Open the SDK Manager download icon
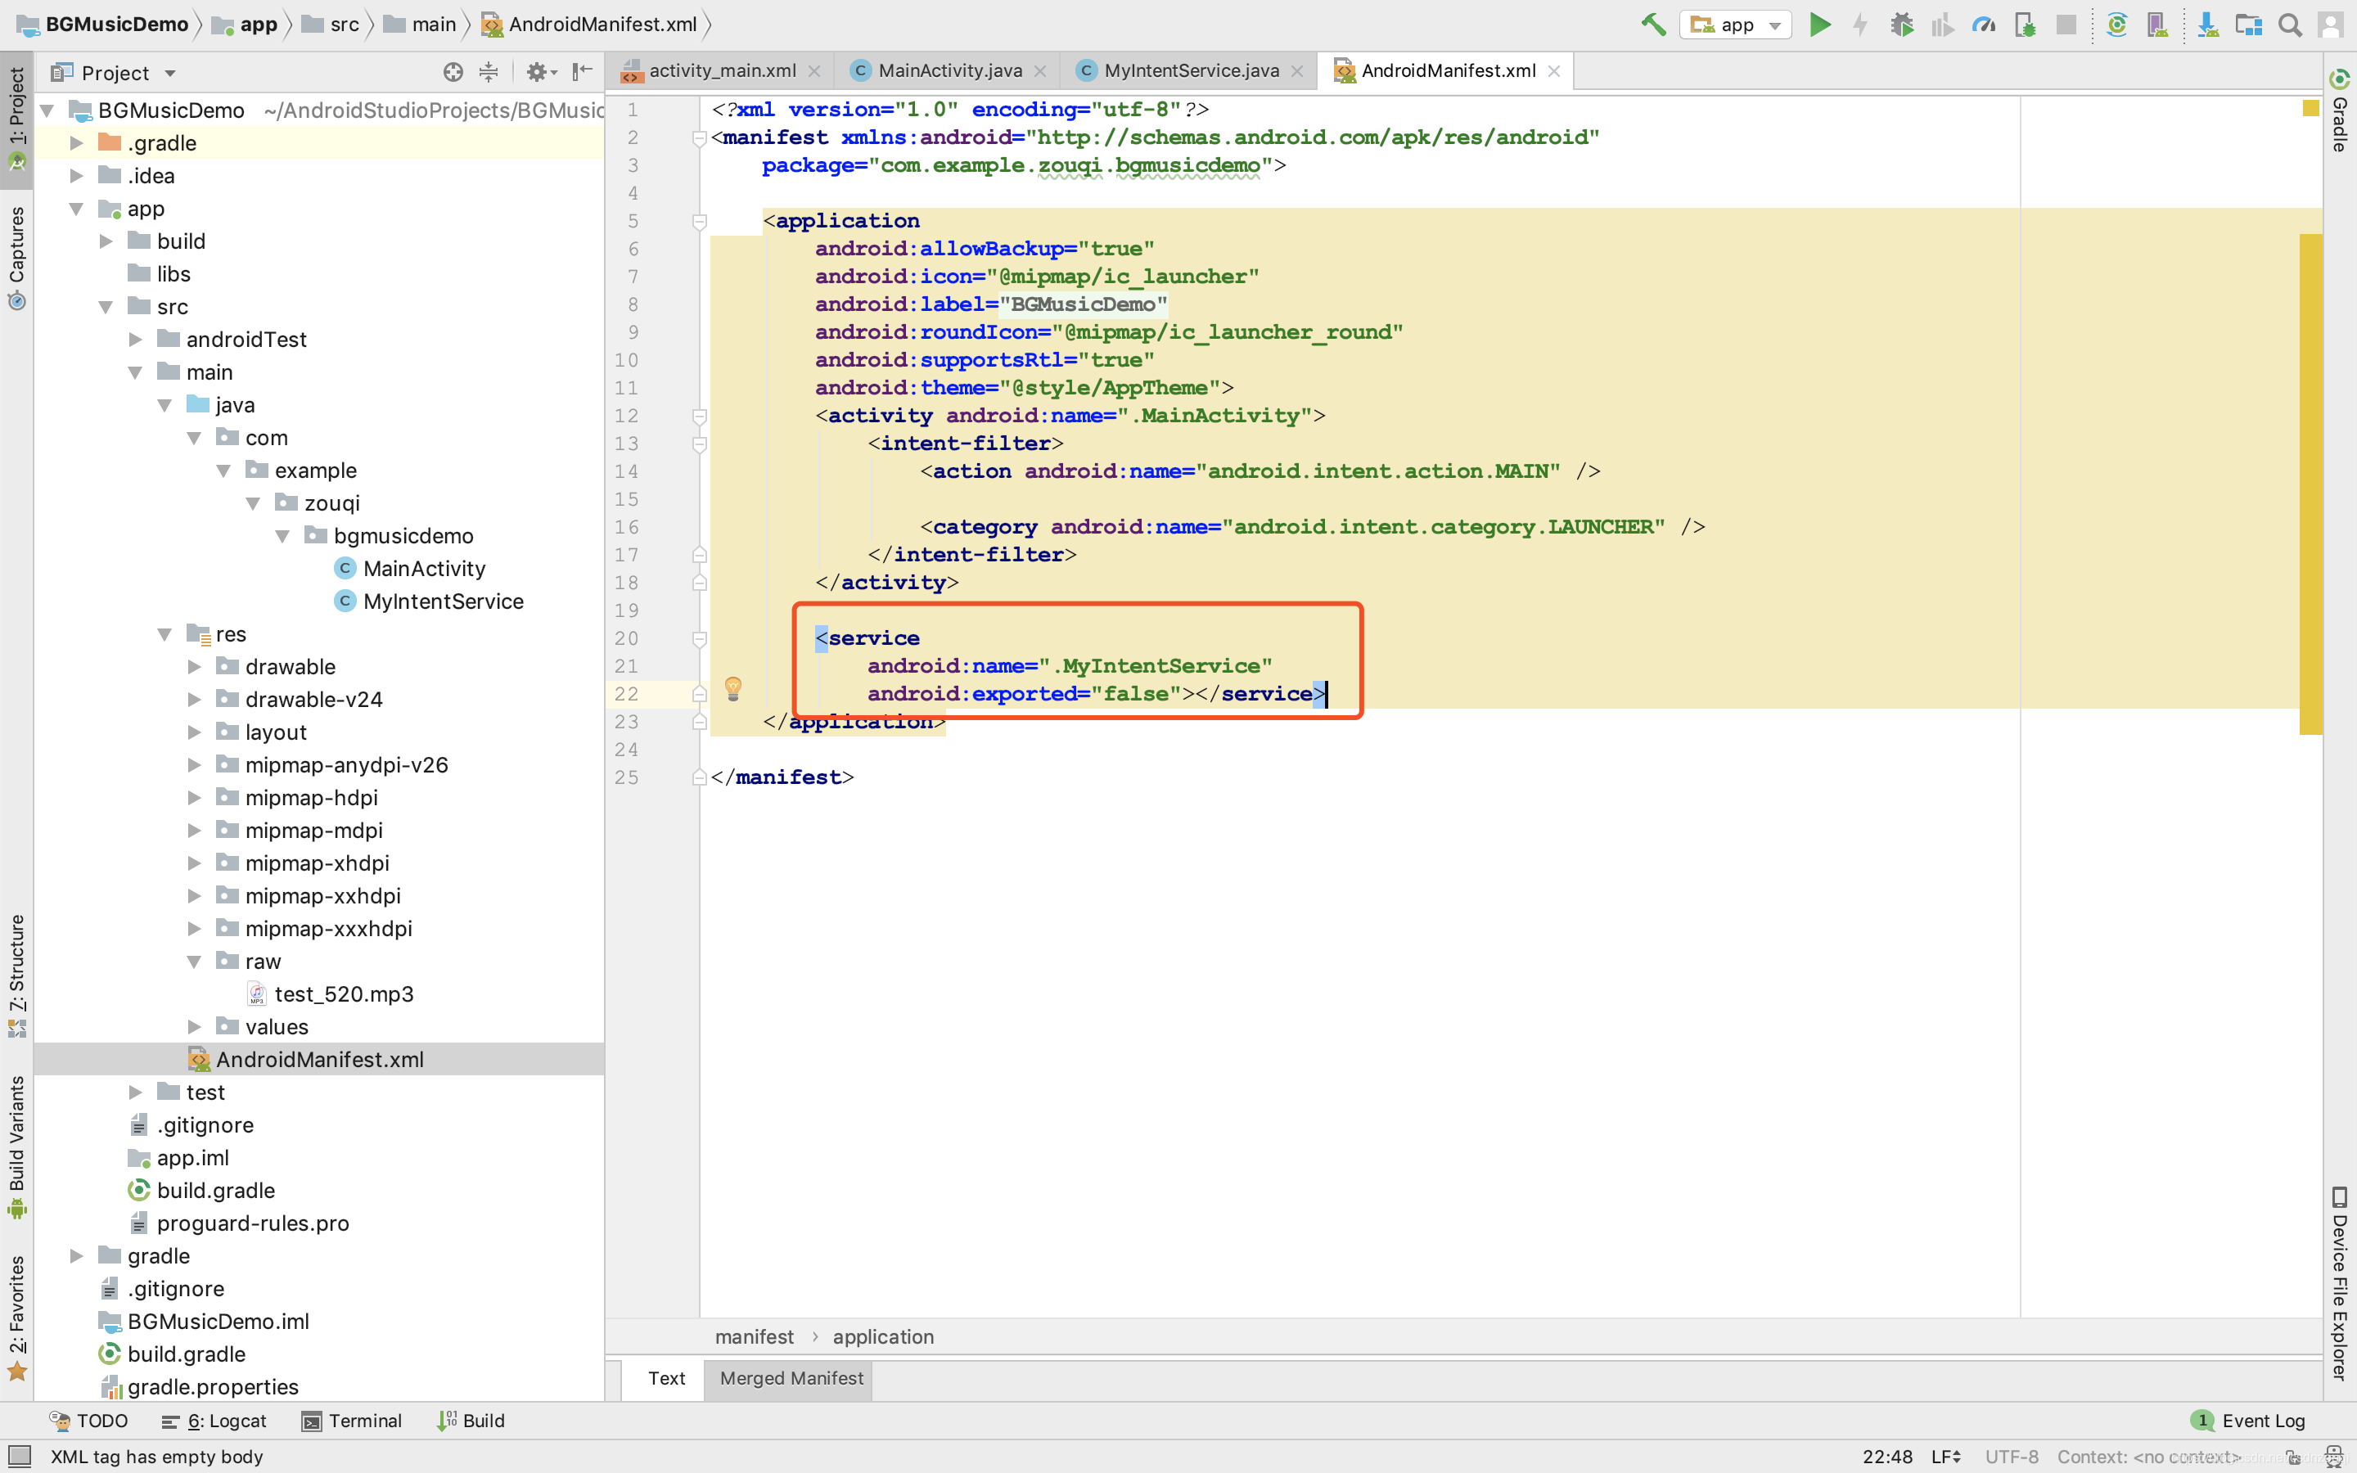The width and height of the screenshot is (2357, 1473). (x=2208, y=25)
